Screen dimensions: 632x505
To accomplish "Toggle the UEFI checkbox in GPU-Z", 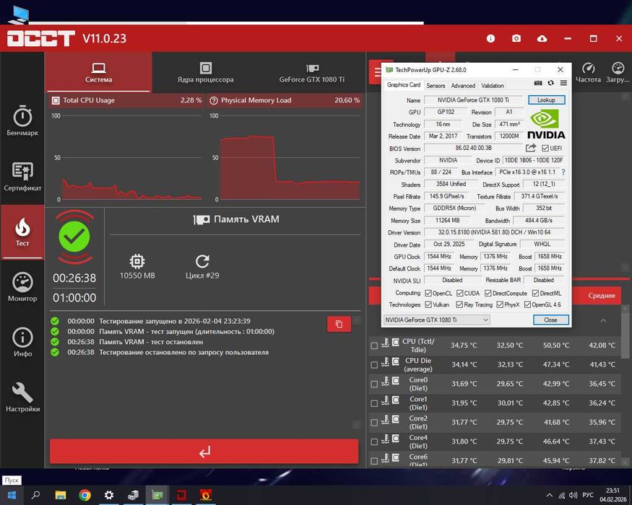I will point(545,148).
